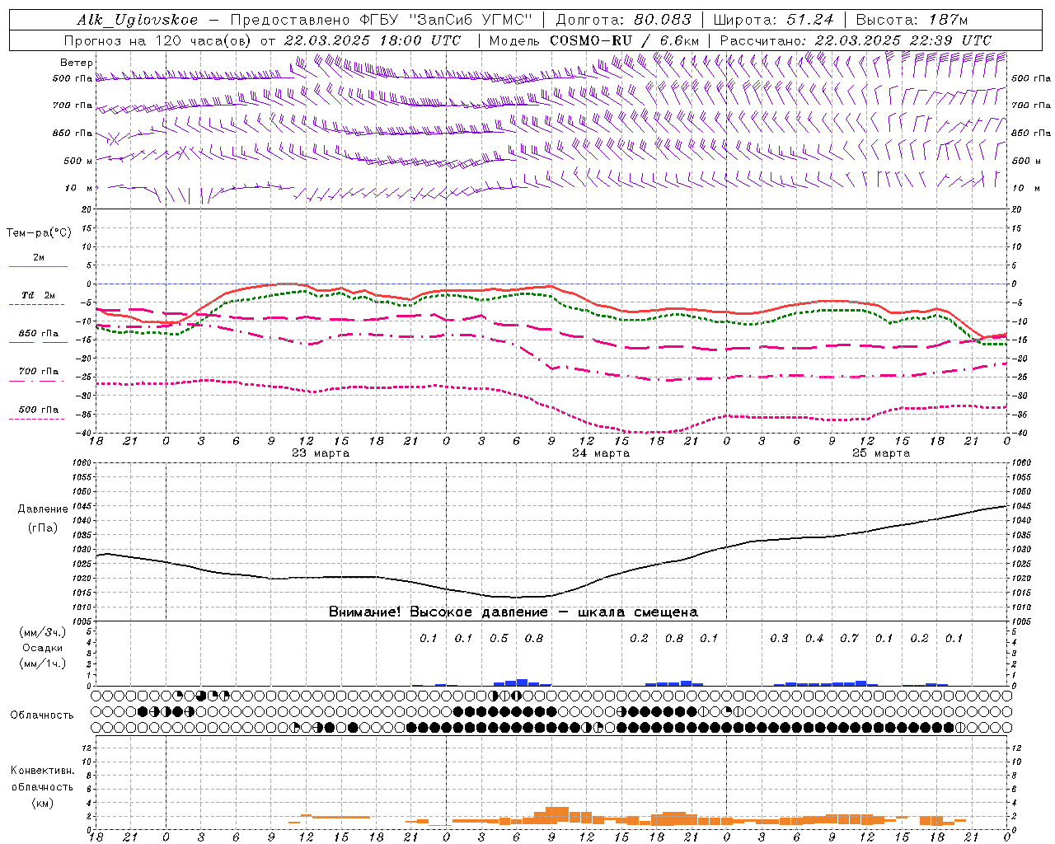Click the Осадки panel label
The width and height of the screenshot is (1055, 844).
[x=43, y=648]
